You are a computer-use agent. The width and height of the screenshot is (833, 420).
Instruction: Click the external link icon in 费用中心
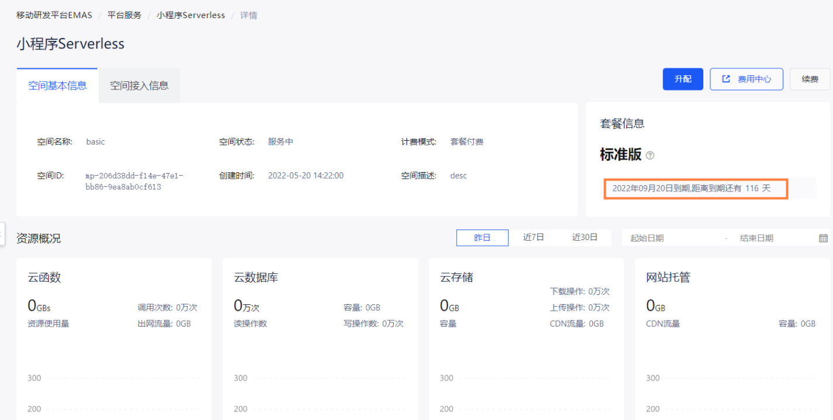[x=726, y=79]
